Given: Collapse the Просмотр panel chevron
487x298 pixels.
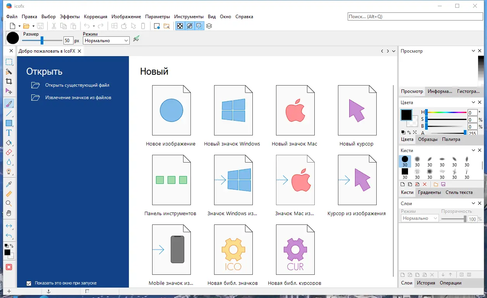Looking at the screenshot, I should click(473, 51).
